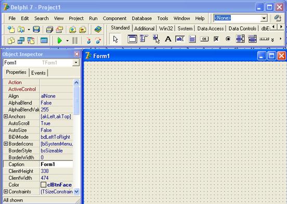This screenshot has height=204, width=287.
Task: Click Add File to Project icon
Action: pos(72,29)
